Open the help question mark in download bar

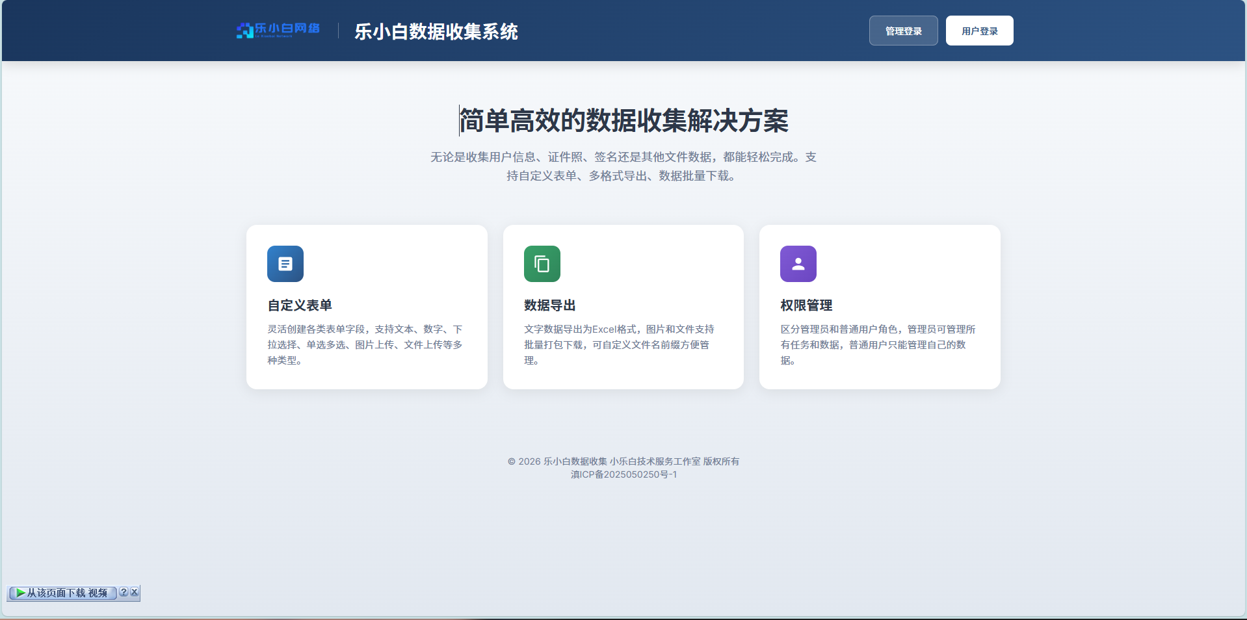click(124, 592)
